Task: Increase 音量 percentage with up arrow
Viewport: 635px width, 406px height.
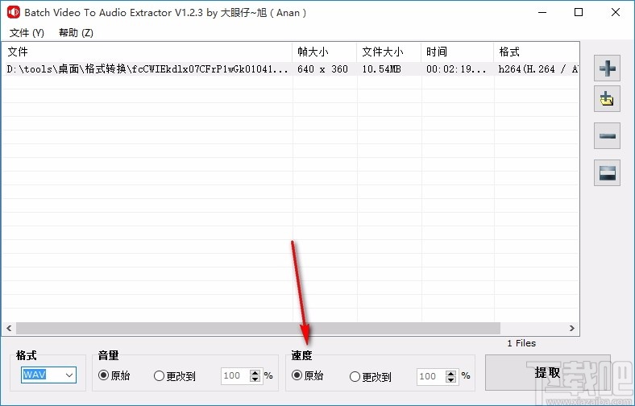Action: tap(255, 373)
